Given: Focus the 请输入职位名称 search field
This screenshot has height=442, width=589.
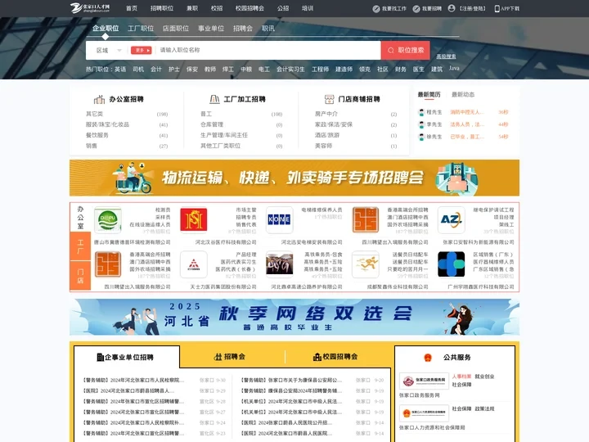Looking at the screenshot, I should (268, 50).
